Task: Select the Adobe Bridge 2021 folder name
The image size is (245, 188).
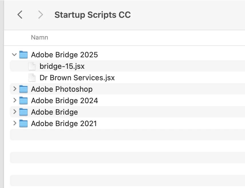Action: [x=64, y=124]
